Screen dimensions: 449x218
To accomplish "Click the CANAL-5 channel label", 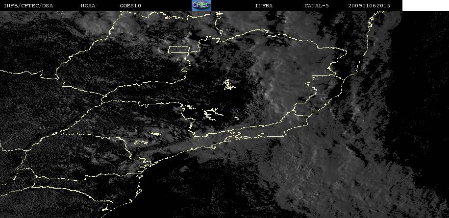I will tap(317, 6).
